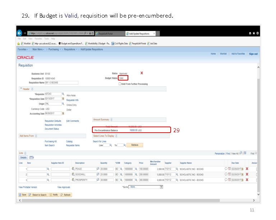The width and height of the screenshot is (276, 220).
Task: Click the Notify button
Action: coord(54,194)
